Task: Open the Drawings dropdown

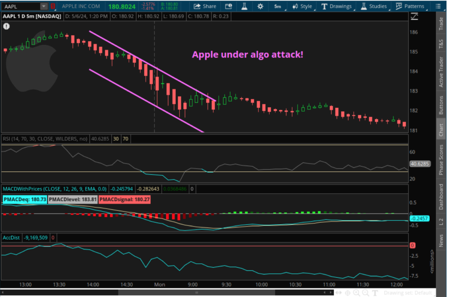Action: (x=337, y=6)
